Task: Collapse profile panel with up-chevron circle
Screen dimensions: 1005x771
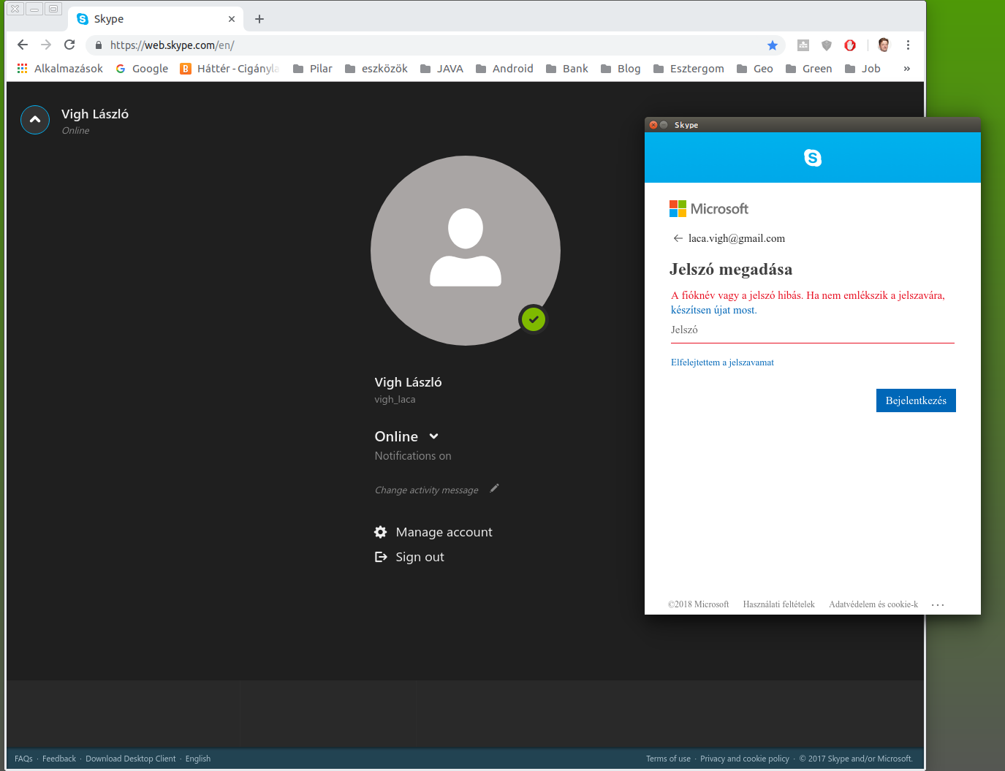Action: [35, 120]
